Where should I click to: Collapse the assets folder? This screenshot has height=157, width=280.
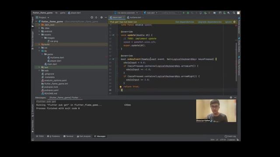click(39, 34)
